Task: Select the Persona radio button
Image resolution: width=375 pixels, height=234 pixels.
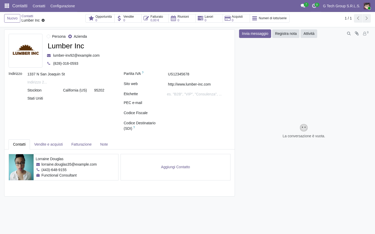Action: [x=48, y=36]
